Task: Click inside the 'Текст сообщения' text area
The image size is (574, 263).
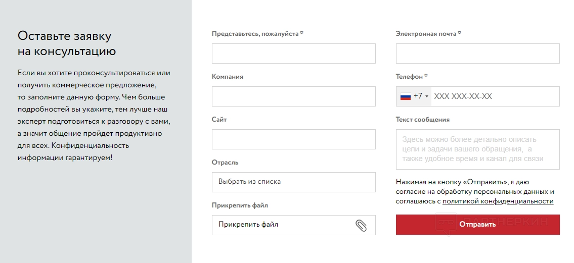Action: tap(477, 149)
